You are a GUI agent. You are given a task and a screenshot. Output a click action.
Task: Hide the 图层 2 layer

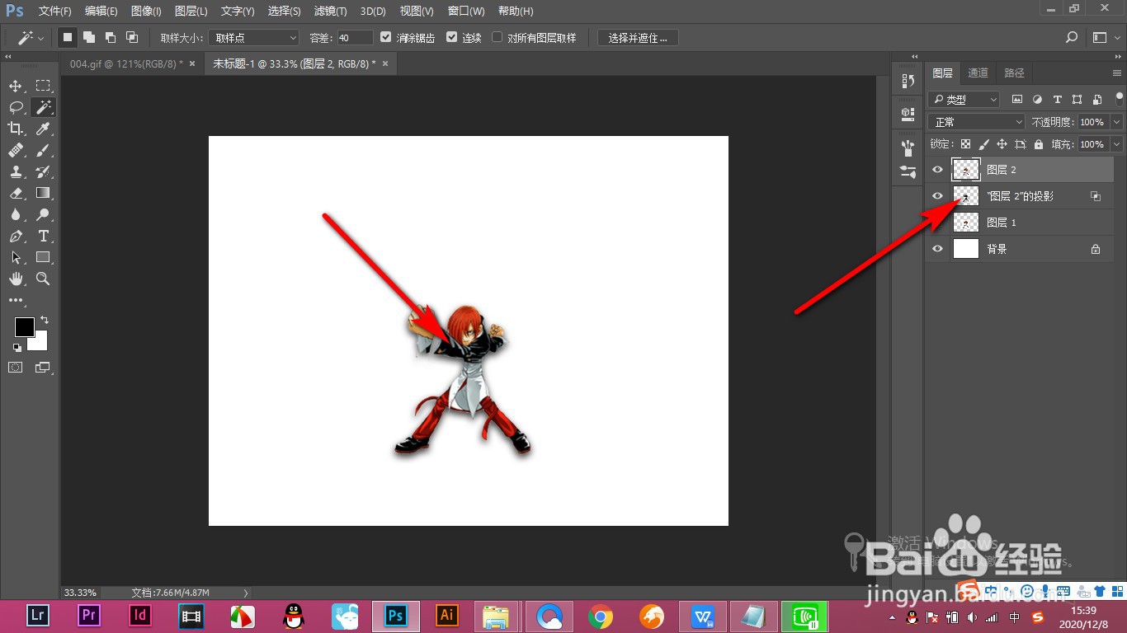pyautogui.click(x=937, y=170)
